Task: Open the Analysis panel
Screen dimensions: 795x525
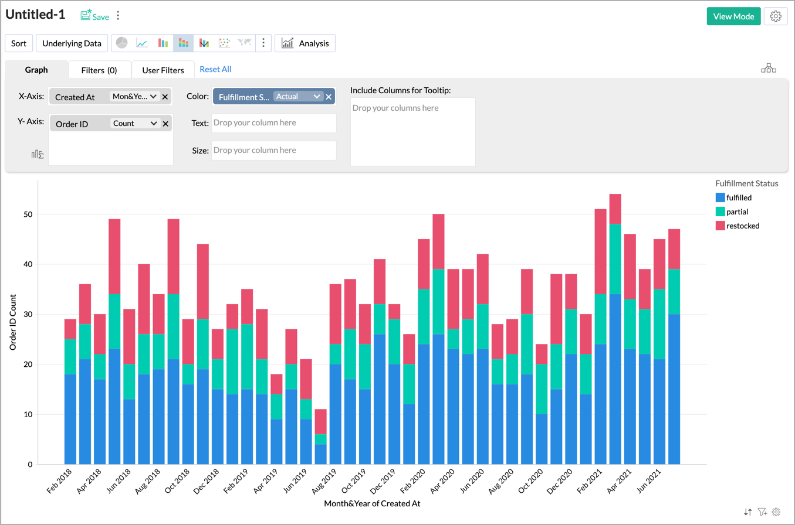Action: click(x=305, y=43)
